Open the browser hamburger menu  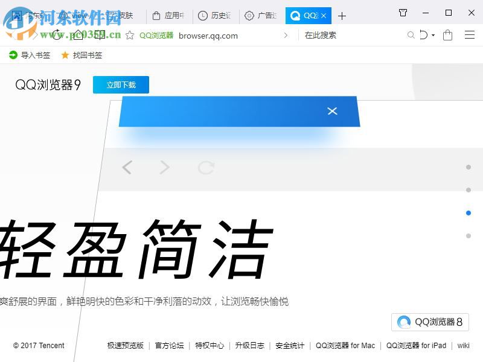pos(471,36)
